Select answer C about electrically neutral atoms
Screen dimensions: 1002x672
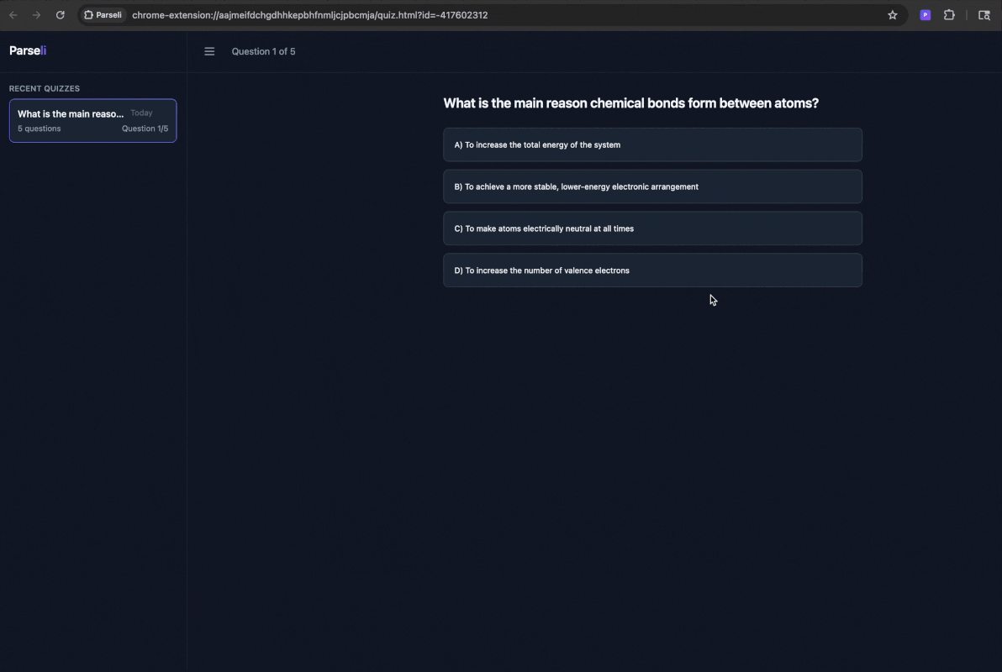pos(652,228)
